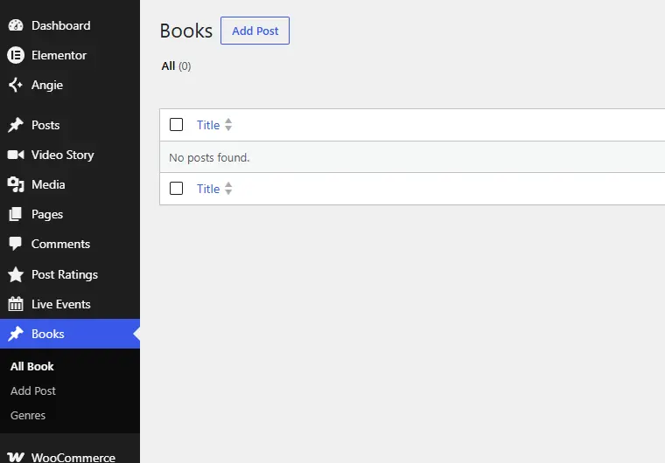Click the Elementor logo icon

click(16, 55)
